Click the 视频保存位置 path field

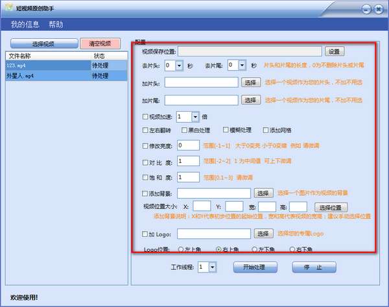click(x=250, y=51)
